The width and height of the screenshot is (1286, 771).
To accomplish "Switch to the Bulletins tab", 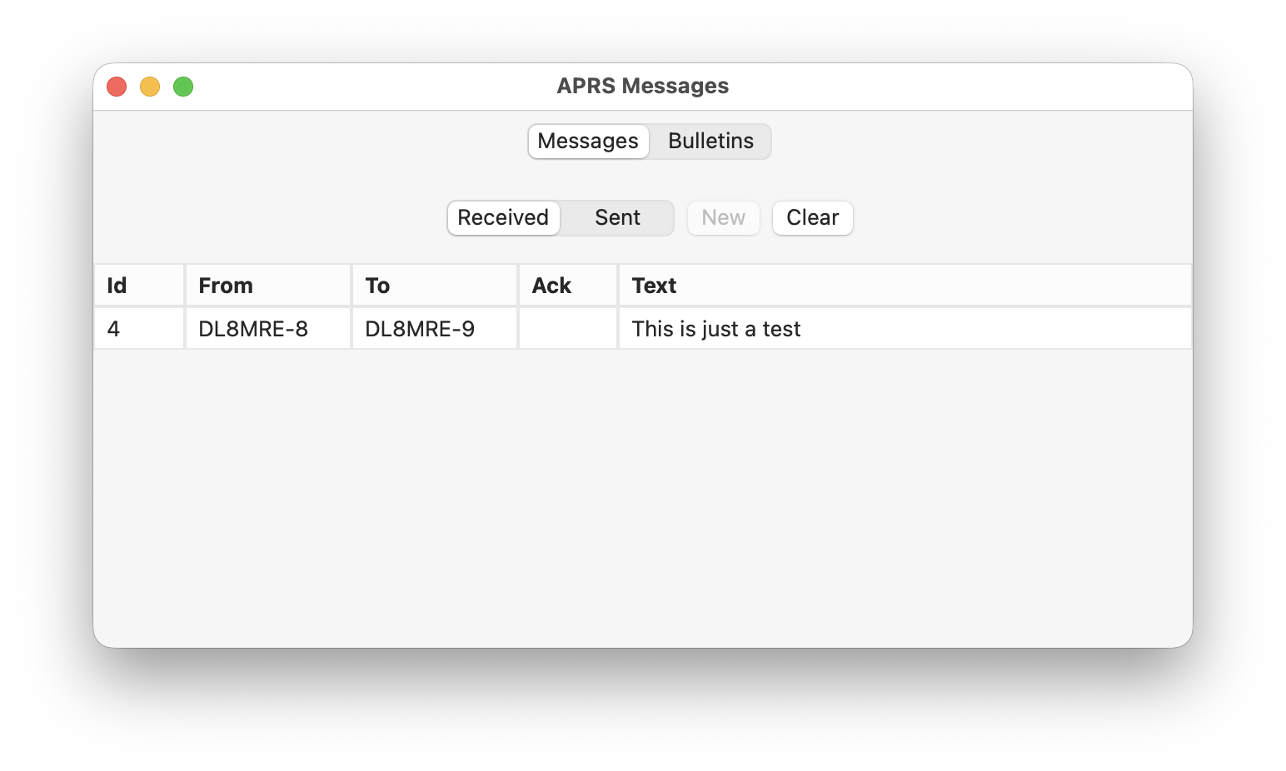I will (x=710, y=142).
